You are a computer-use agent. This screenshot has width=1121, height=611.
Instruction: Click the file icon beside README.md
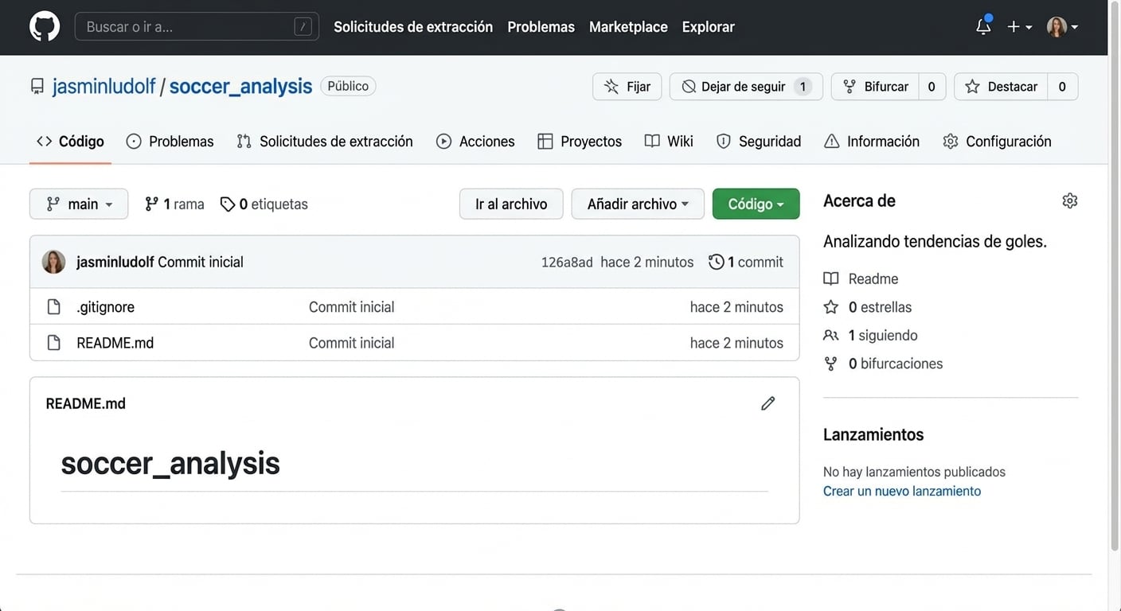53,343
